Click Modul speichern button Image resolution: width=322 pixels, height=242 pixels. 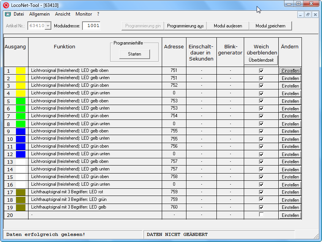(x=270, y=26)
